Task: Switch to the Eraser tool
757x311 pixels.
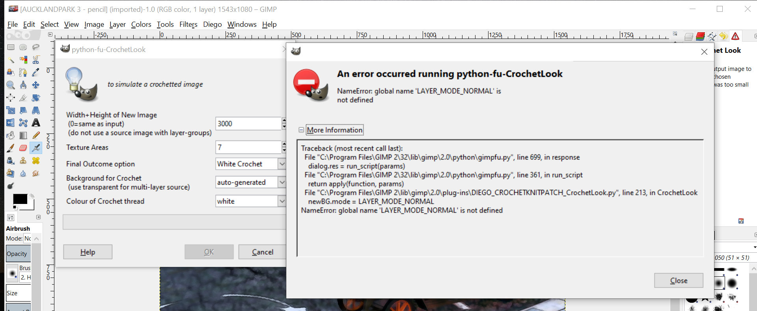Action: (x=23, y=148)
